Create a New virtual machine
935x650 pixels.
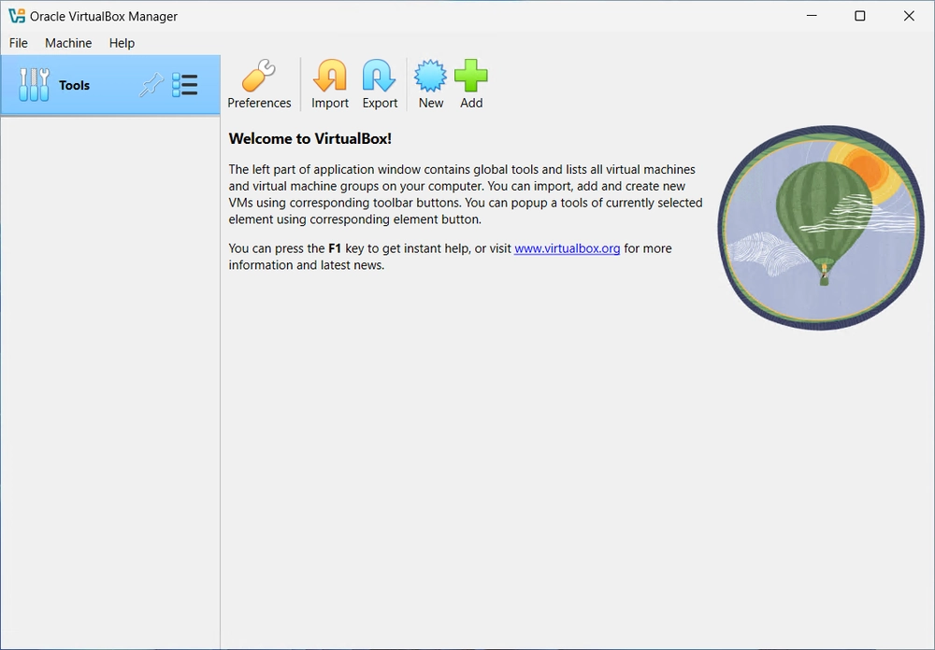[430, 84]
